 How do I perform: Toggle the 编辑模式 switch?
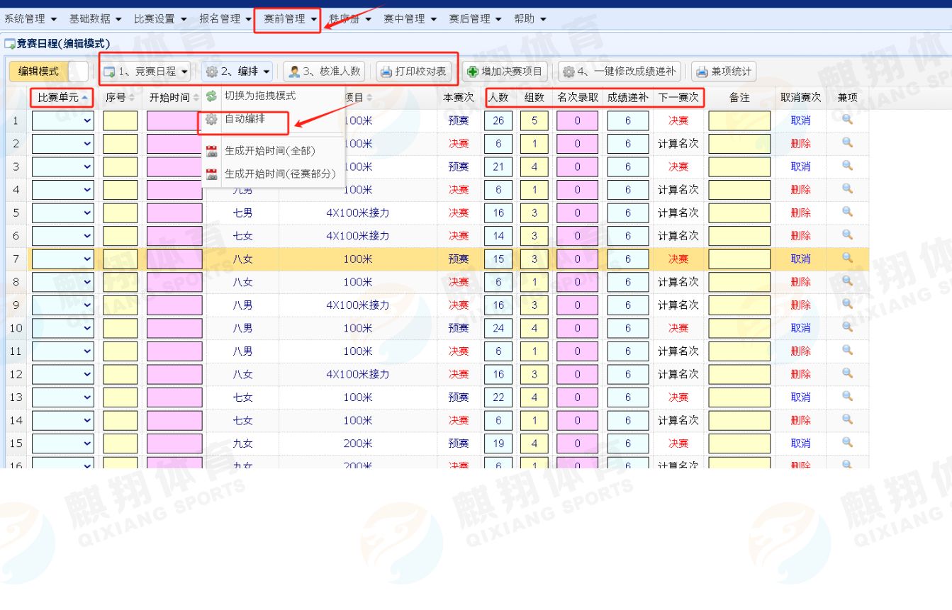79,72
